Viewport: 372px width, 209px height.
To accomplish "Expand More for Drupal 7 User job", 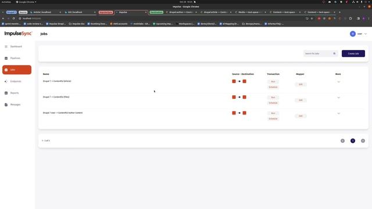I will click(338, 114).
